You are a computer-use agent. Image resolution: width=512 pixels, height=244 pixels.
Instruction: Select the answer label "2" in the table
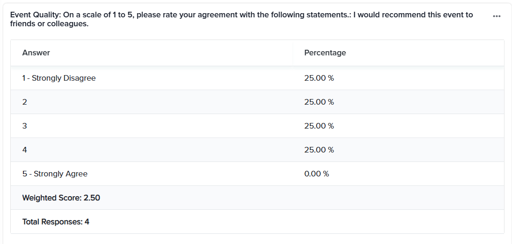(x=25, y=102)
